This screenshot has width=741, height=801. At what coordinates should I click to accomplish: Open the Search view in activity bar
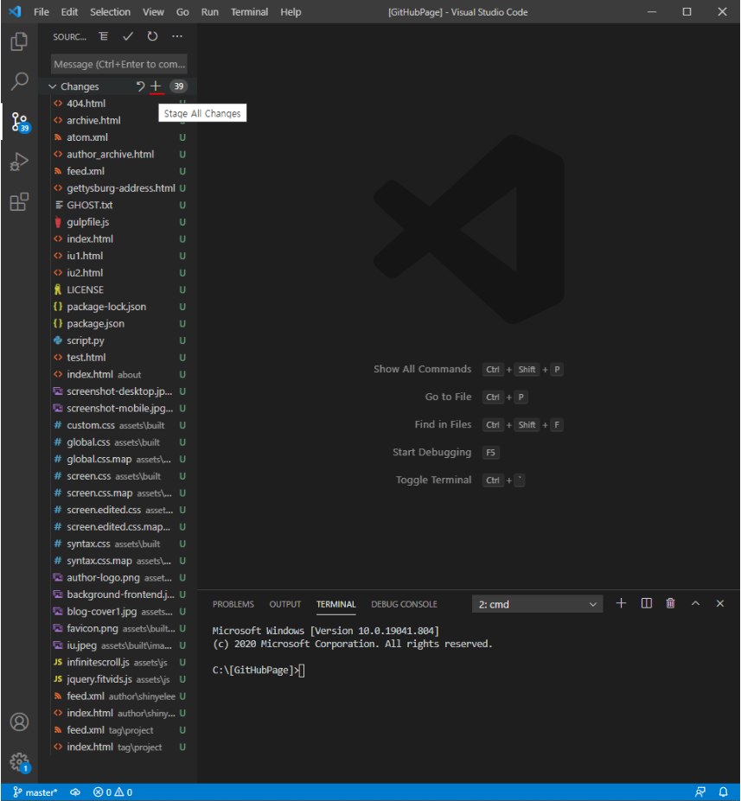(x=19, y=81)
